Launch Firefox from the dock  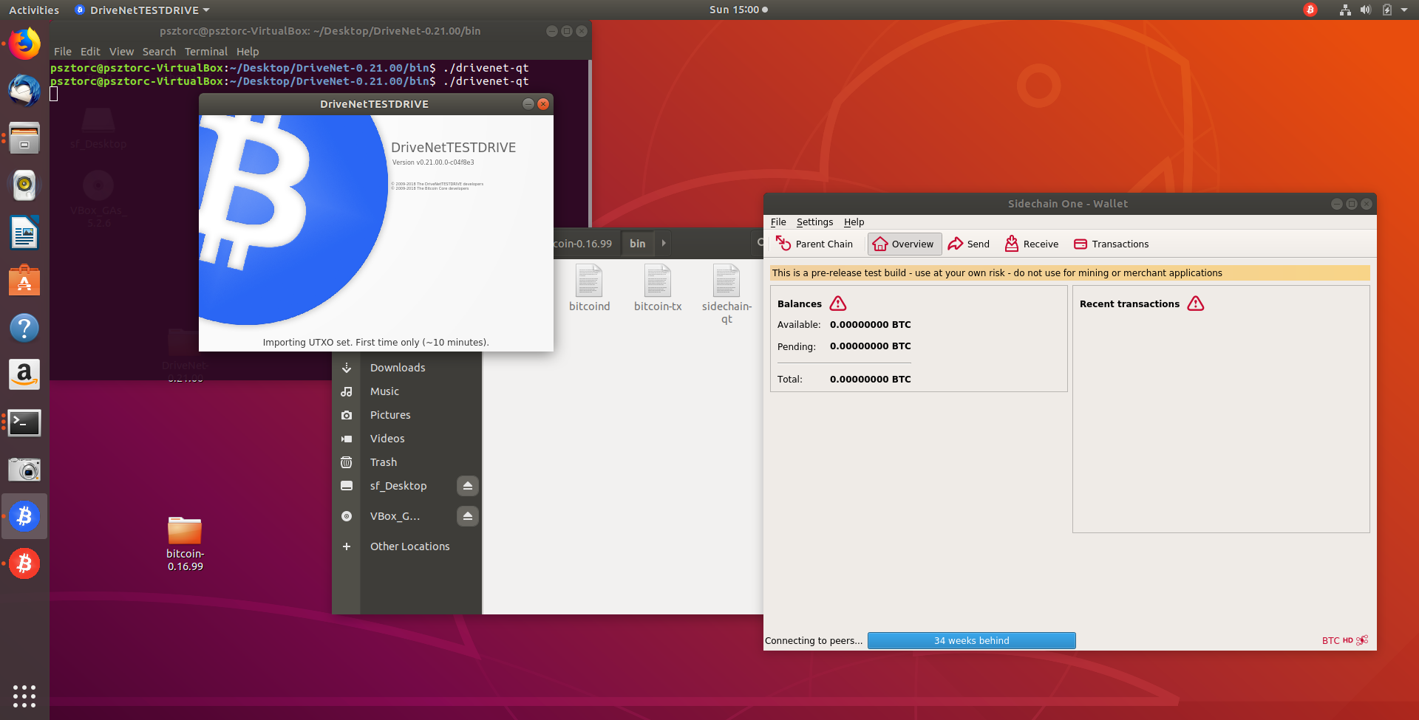coord(24,44)
